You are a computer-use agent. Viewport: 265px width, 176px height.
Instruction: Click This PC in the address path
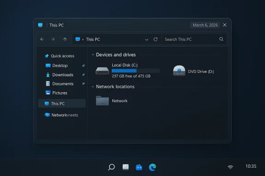click(x=93, y=39)
